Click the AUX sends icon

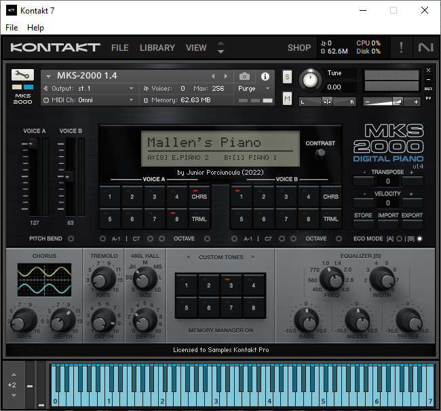tap(428, 89)
